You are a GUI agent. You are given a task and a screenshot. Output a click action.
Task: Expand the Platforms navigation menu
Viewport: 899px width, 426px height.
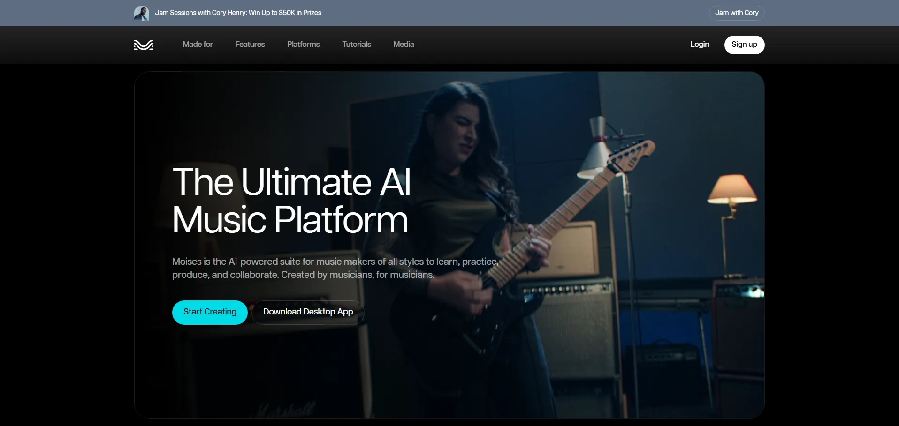pos(303,45)
